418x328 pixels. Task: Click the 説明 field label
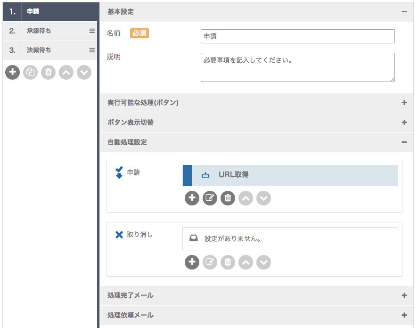[114, 57]
